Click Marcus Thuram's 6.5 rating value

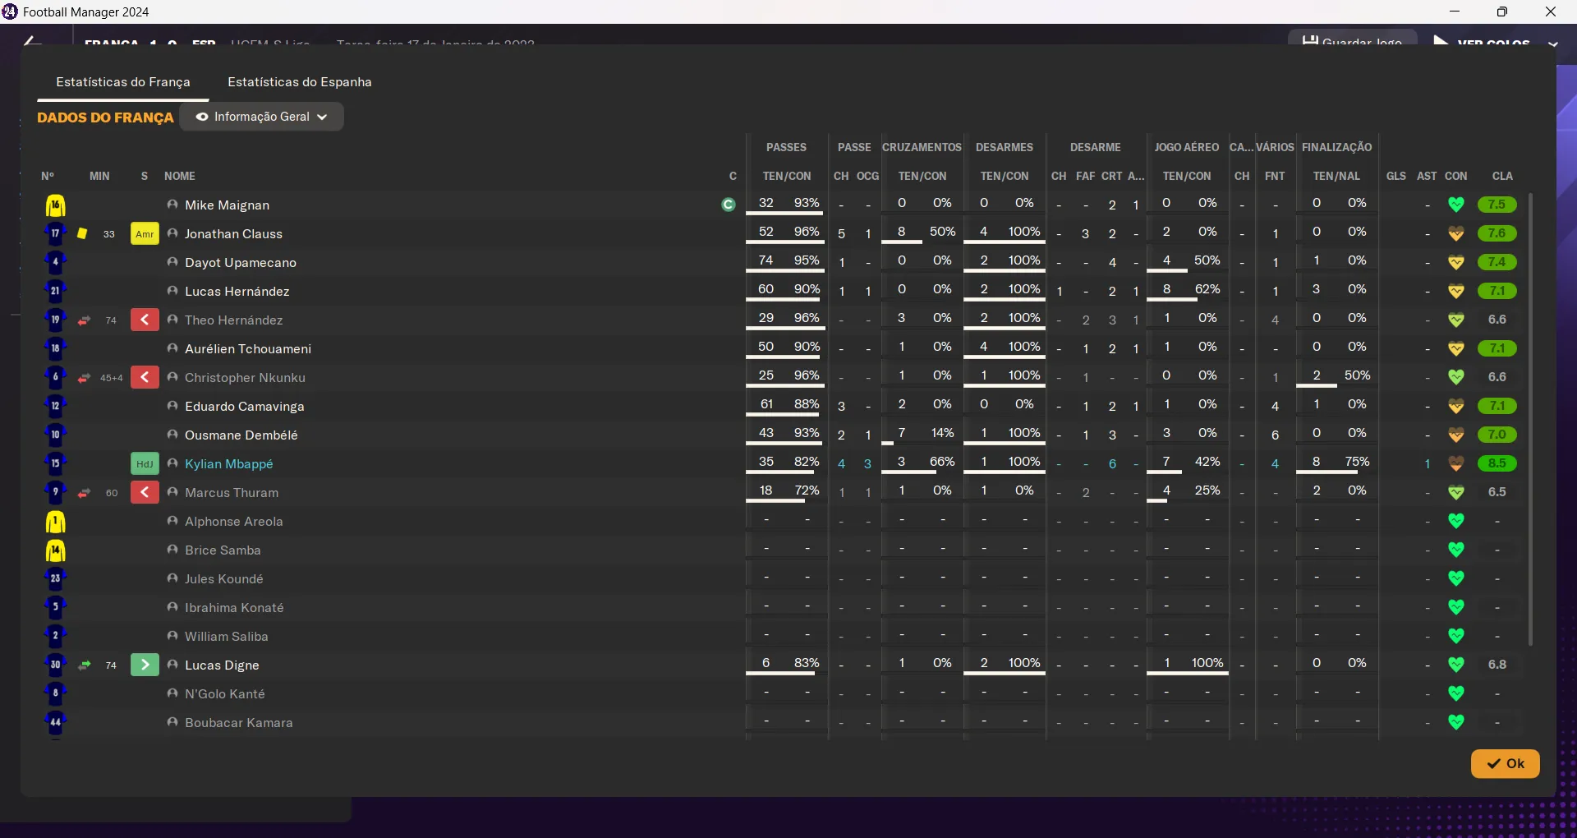point(1497,492)
